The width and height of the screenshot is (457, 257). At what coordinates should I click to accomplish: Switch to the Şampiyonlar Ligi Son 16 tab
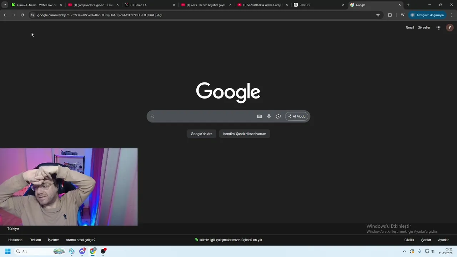pos(93,5)
